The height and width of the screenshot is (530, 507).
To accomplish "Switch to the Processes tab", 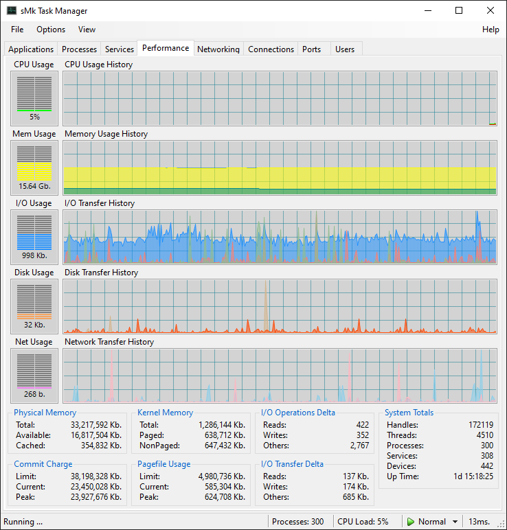I will (x=79, y=49).
